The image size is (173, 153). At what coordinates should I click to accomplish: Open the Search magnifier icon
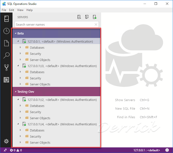6,55
